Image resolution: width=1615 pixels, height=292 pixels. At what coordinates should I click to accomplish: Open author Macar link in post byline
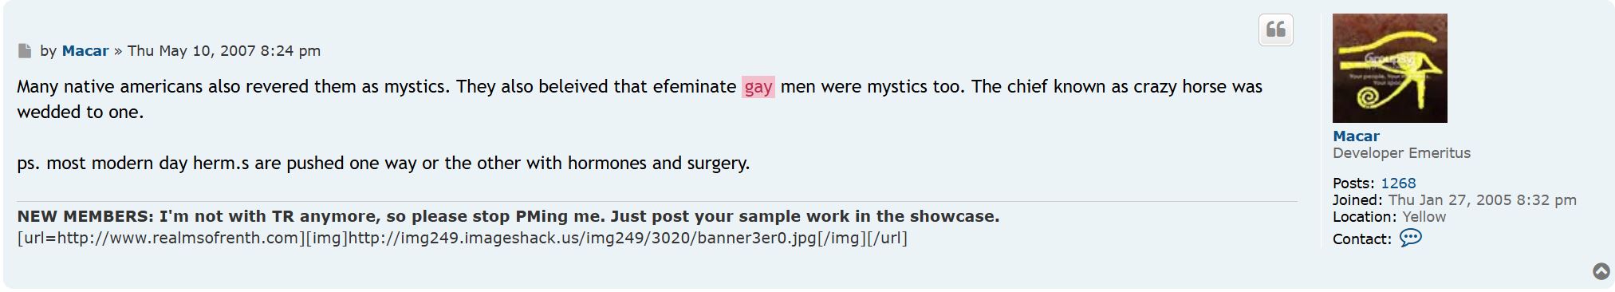(85, 51)
